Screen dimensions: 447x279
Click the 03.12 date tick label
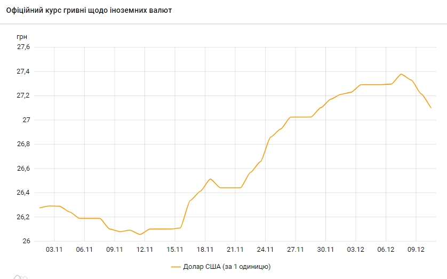(356, 249)
